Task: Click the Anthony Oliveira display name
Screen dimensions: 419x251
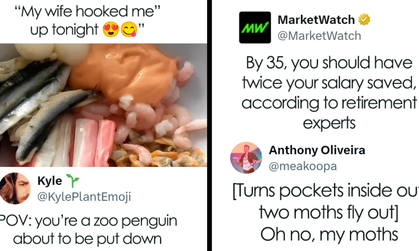Action: tap(317, 150)
